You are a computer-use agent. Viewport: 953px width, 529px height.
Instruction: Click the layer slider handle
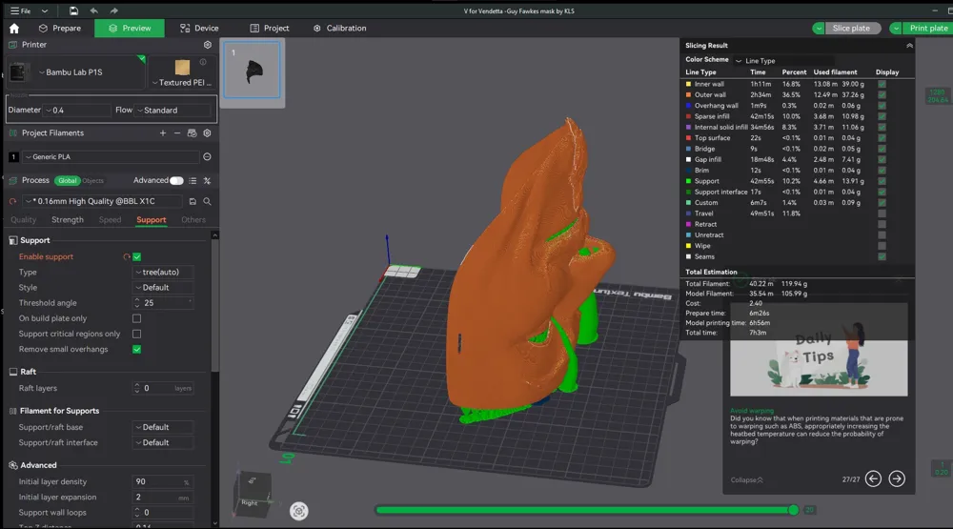pos(793,510)
